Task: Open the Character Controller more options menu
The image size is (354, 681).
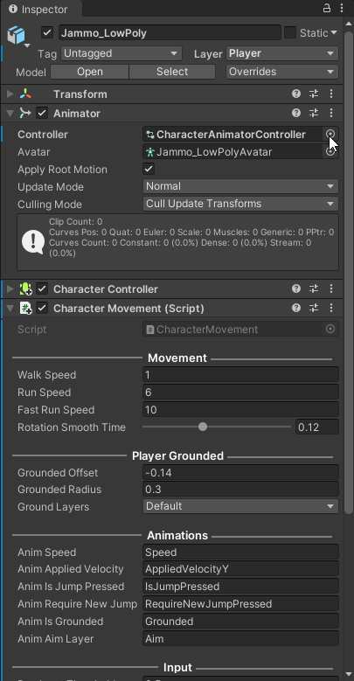Action: [x=331, y=288]
